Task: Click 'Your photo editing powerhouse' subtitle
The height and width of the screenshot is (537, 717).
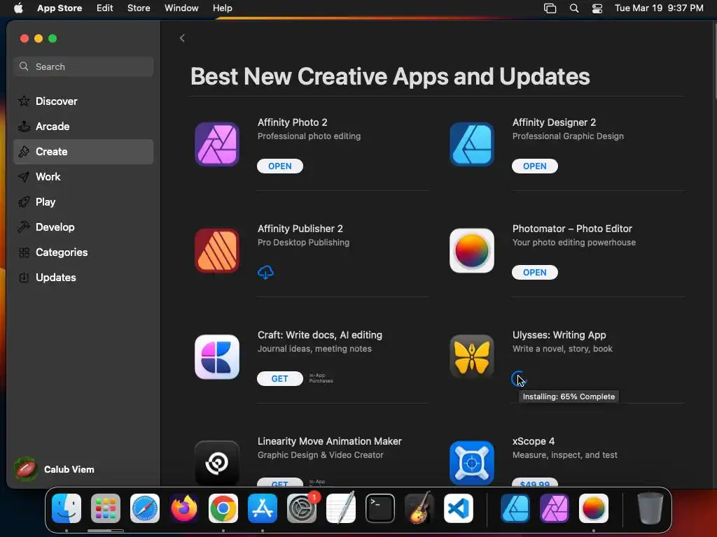Action: pos(574,243)
